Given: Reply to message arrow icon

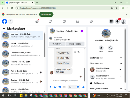Looking at the screenshot, I should pyautogui.click(x=79, y=52).
